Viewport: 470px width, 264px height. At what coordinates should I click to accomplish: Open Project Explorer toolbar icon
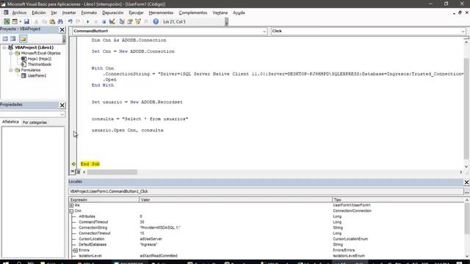click(122, 21)
